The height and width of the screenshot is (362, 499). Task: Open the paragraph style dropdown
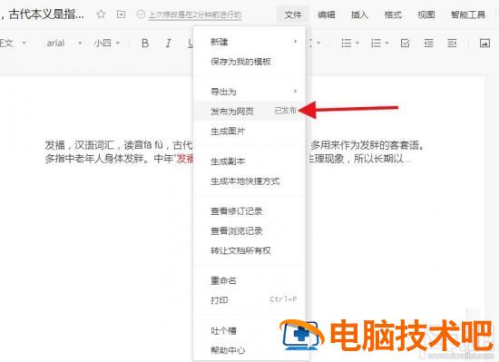click(x=13, y=43)
